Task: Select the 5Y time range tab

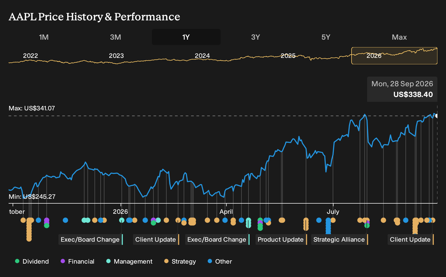Action: (x=326, y=37)
